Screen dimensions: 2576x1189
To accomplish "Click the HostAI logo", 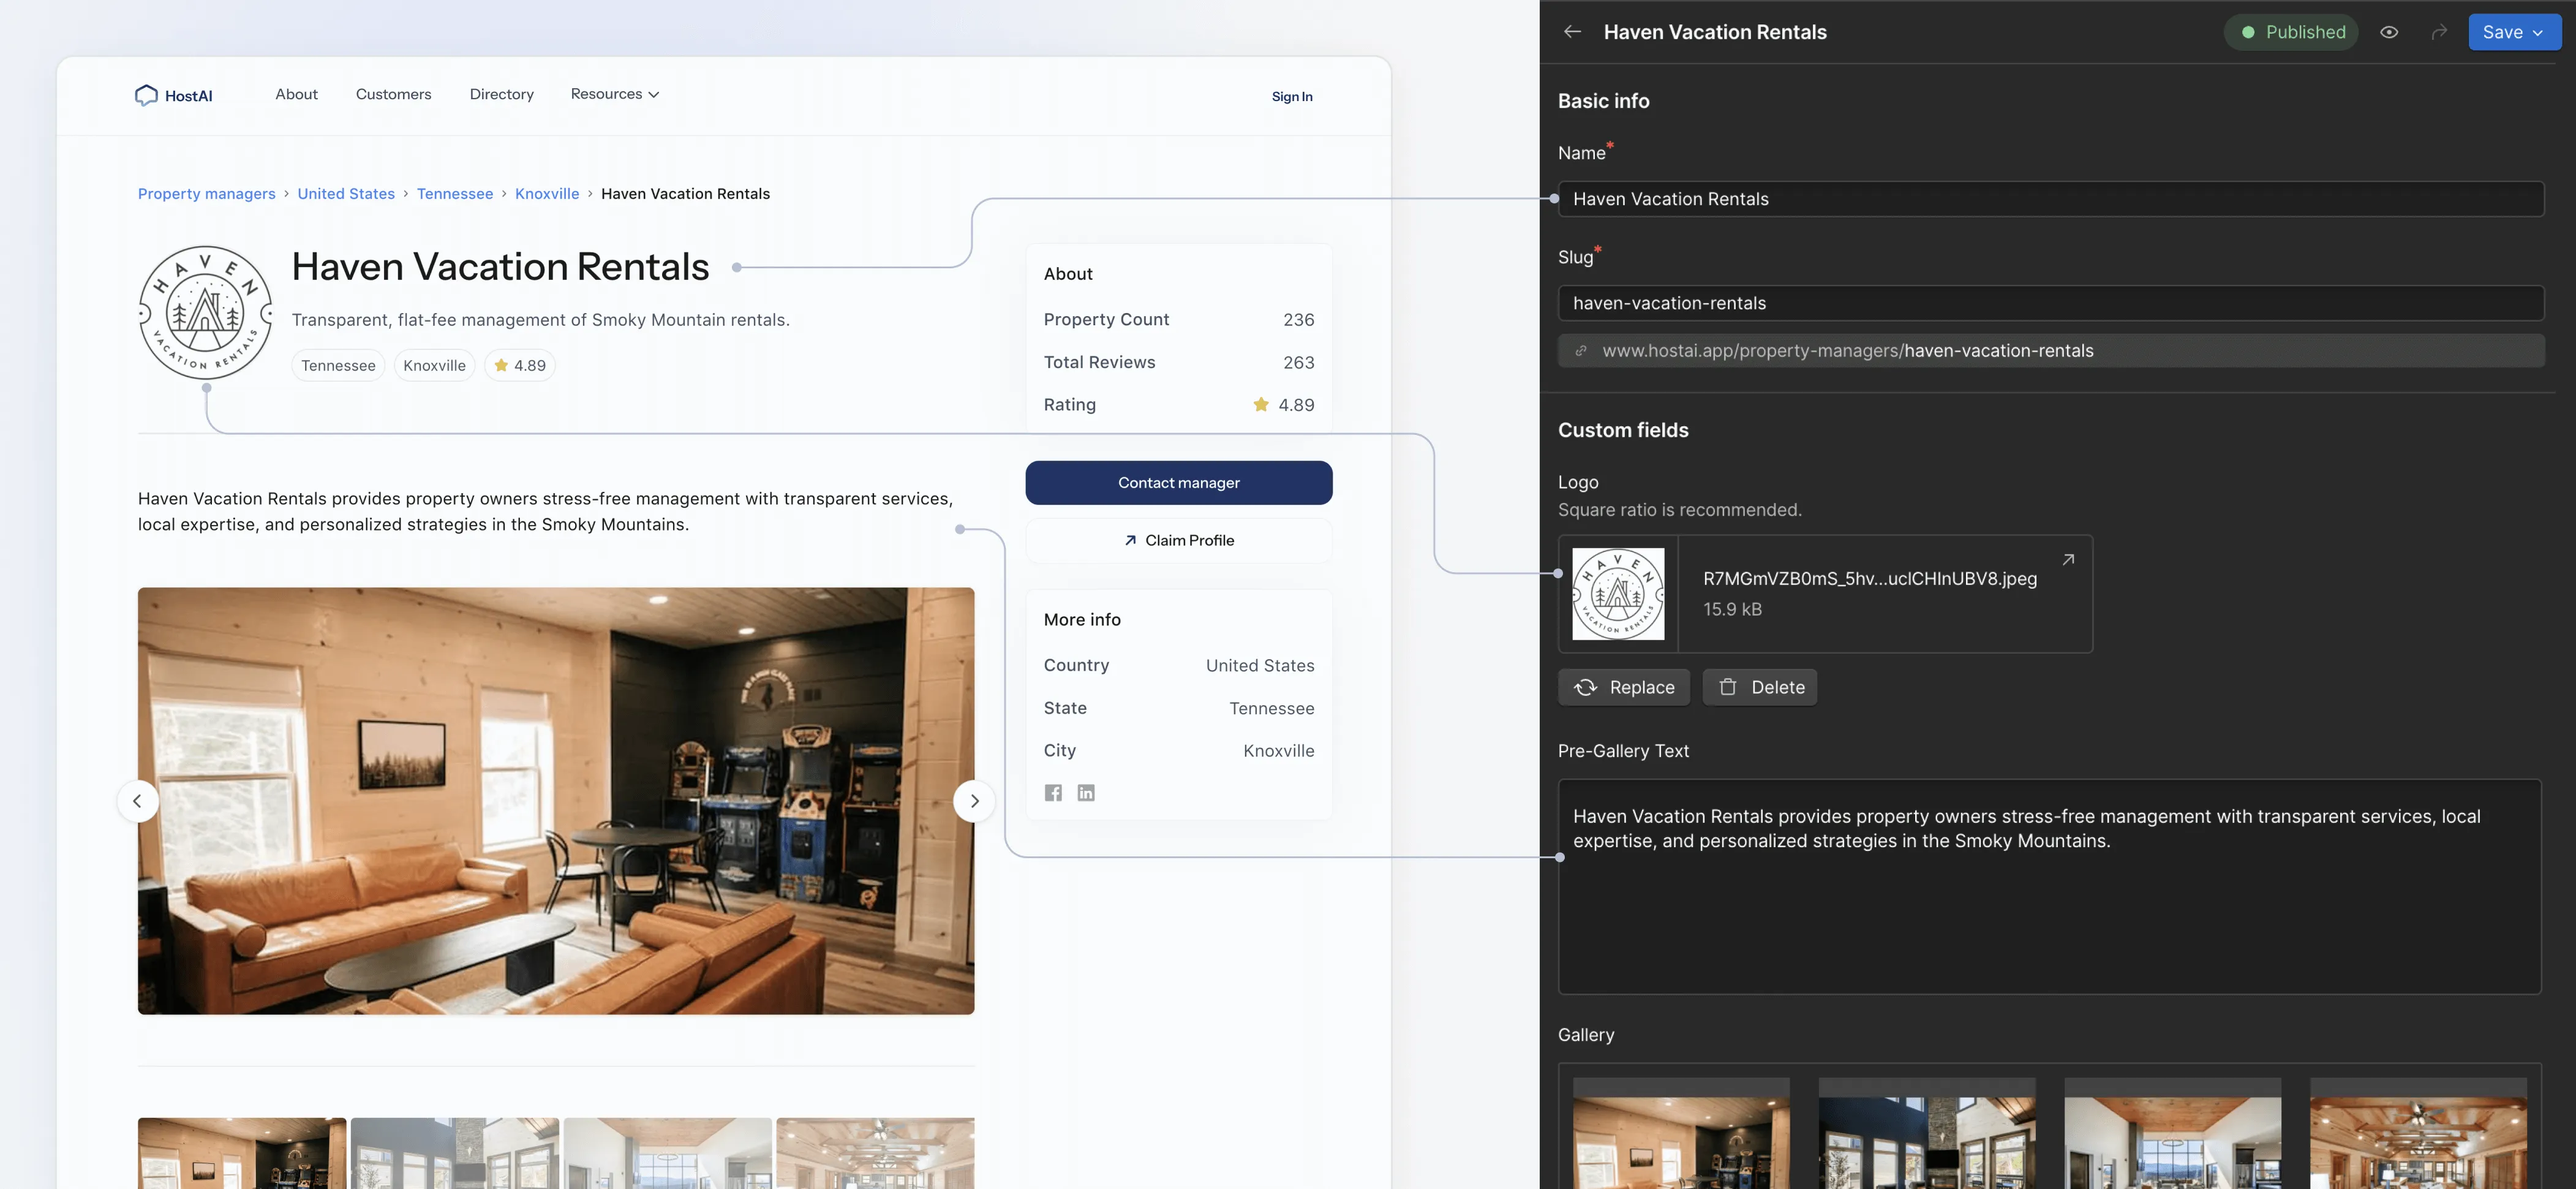I will pos(174,96).
